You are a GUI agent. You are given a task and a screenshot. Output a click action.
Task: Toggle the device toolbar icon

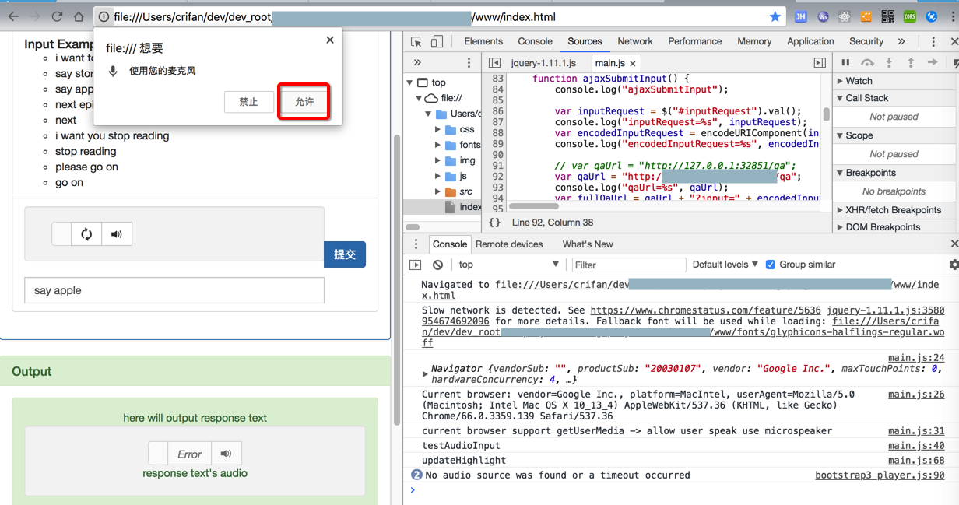point(437,42)
